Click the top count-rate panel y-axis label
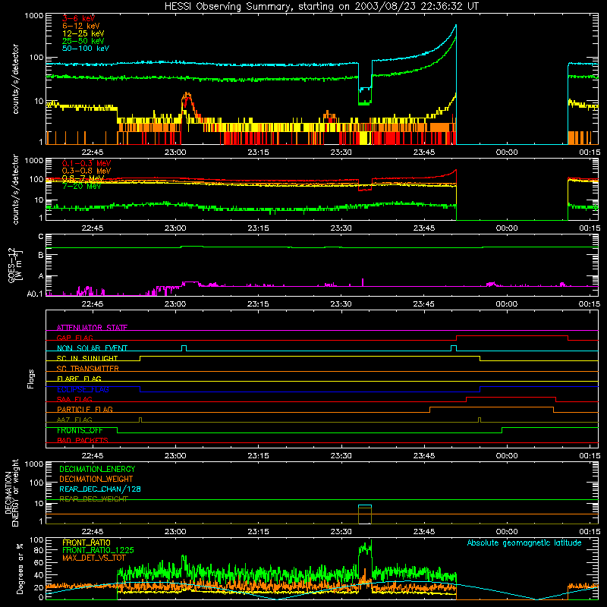 click(15, 79)
